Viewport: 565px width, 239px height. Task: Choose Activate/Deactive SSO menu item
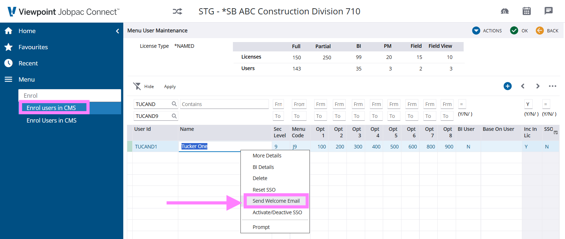[277, 212]
